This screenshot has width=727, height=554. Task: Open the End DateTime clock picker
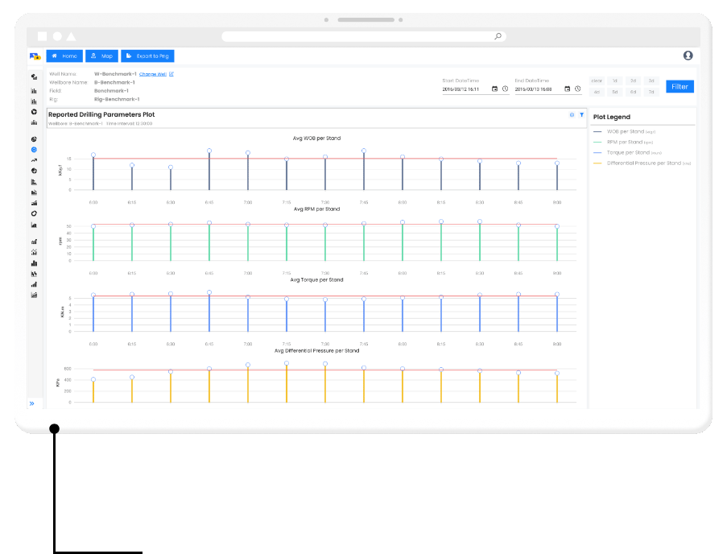click(x=578, y=89)
